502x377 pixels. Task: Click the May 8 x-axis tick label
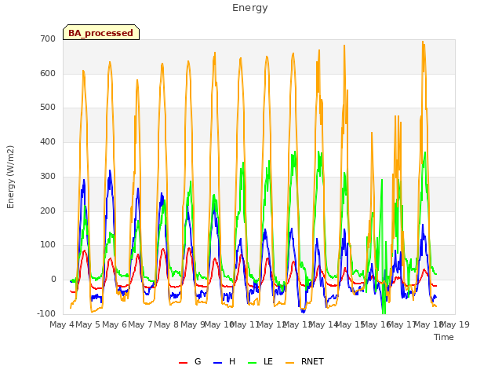[166, 324]
